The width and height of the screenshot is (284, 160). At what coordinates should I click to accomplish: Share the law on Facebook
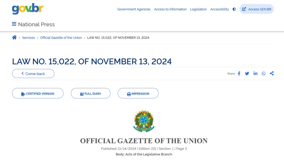click(x=239, y=73)
